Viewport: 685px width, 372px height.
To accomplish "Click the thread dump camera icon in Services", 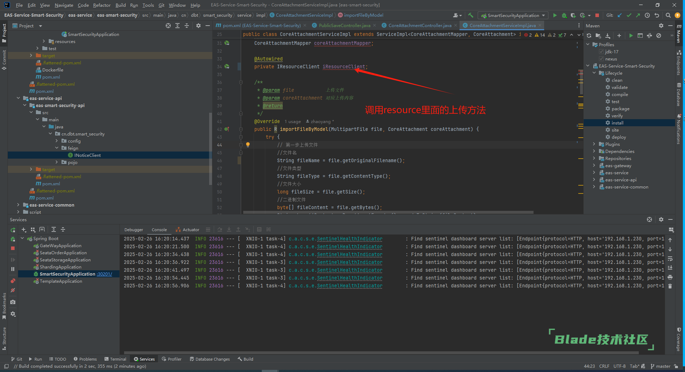I will click(x=13, y=302).
